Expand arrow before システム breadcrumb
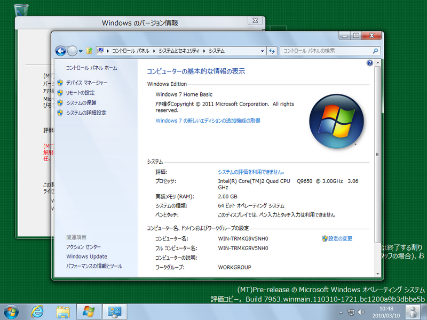The image size is (427, 320). (x=204, y=51)
